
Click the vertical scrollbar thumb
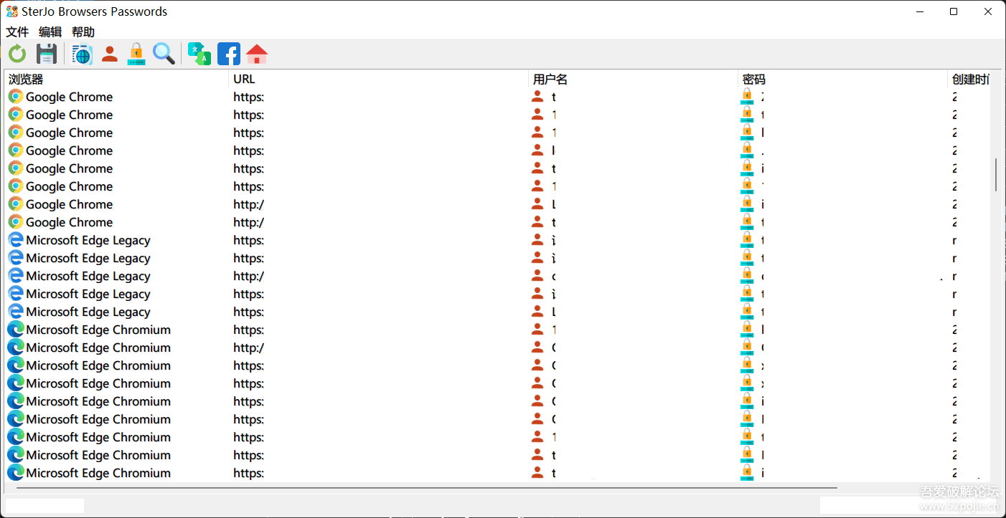996,175
